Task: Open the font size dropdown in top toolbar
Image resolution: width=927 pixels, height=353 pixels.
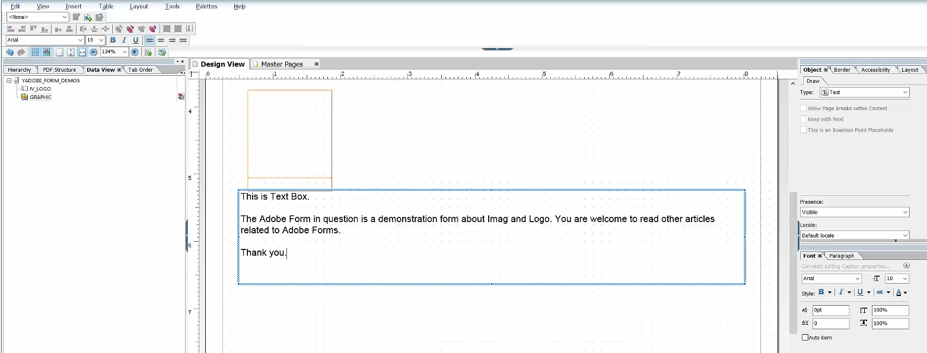Action: click(x=101, y=40)
